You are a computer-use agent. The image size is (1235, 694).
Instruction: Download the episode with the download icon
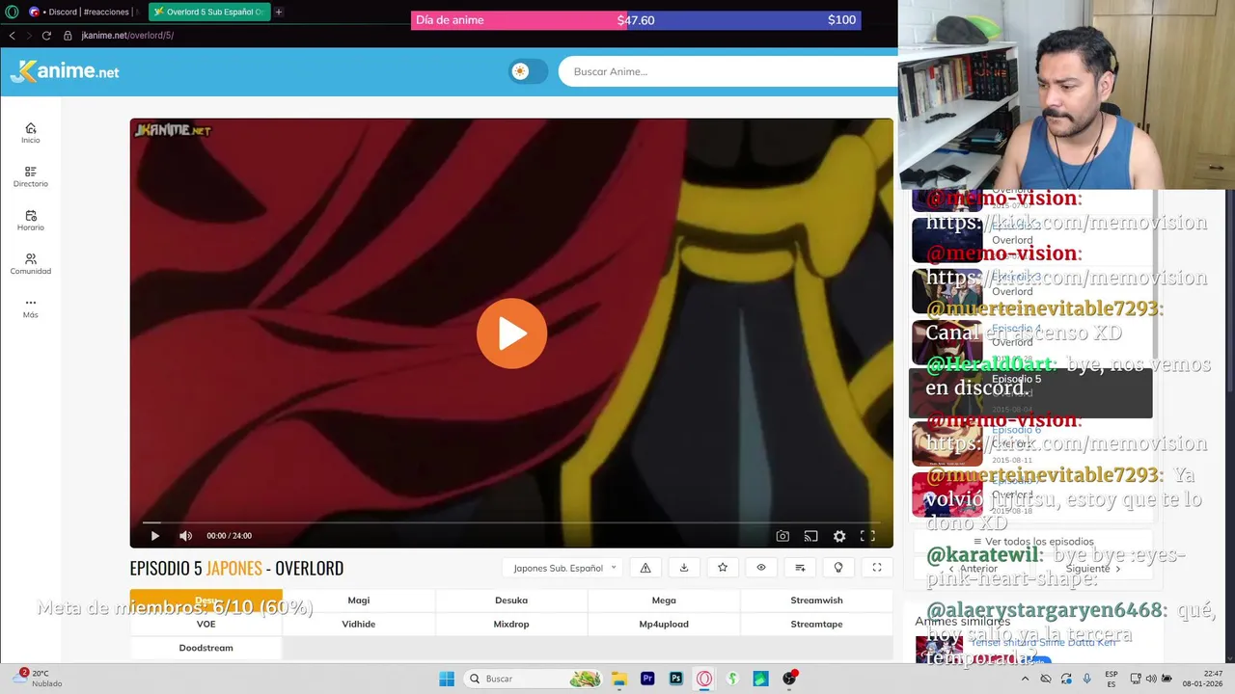point(684,568)
